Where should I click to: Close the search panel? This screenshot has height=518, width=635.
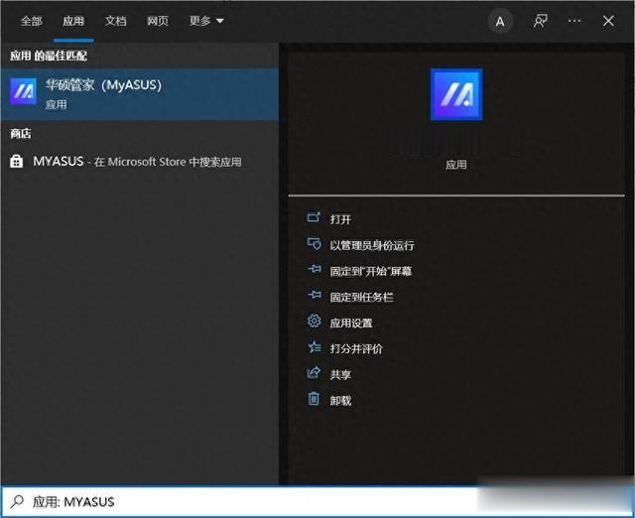tap(608, 21)
